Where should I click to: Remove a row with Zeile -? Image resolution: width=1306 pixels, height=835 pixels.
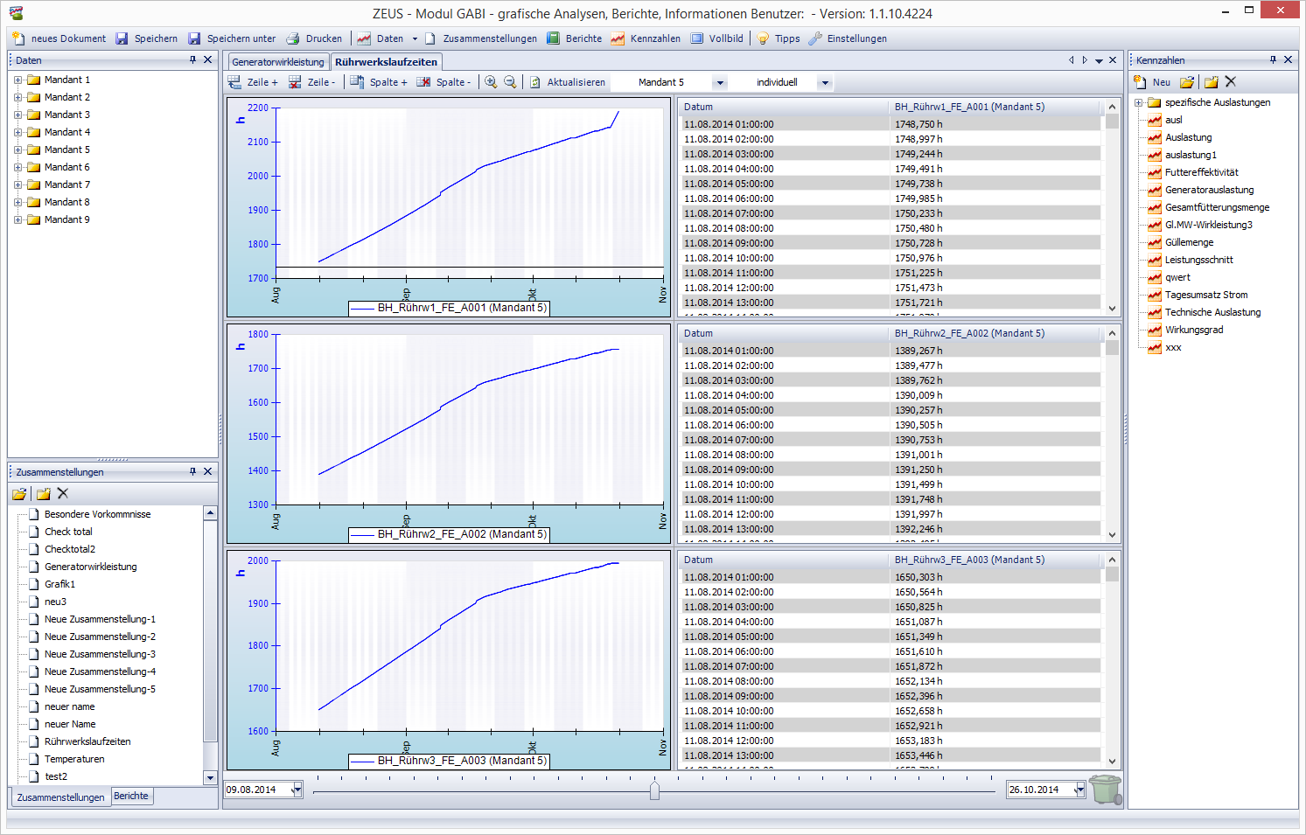(312, 82)
